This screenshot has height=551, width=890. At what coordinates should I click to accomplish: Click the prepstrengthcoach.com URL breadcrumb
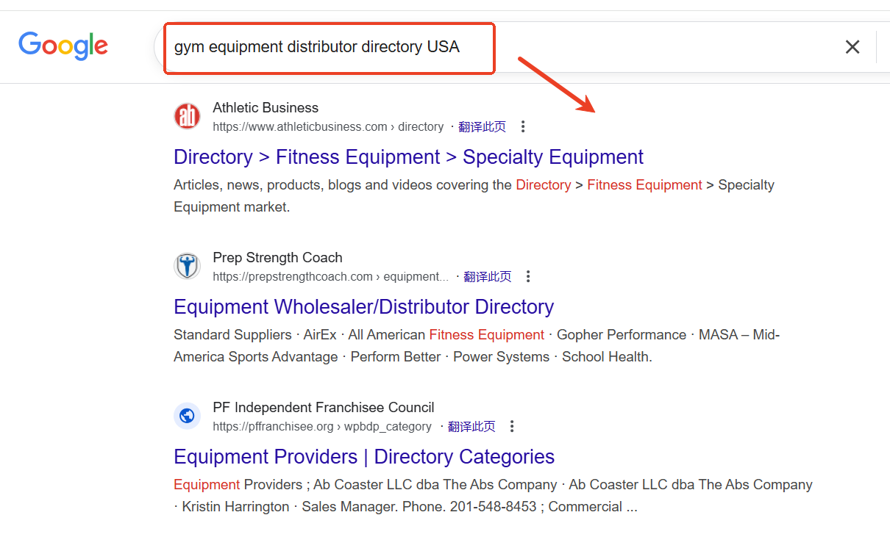coord(330,276)
